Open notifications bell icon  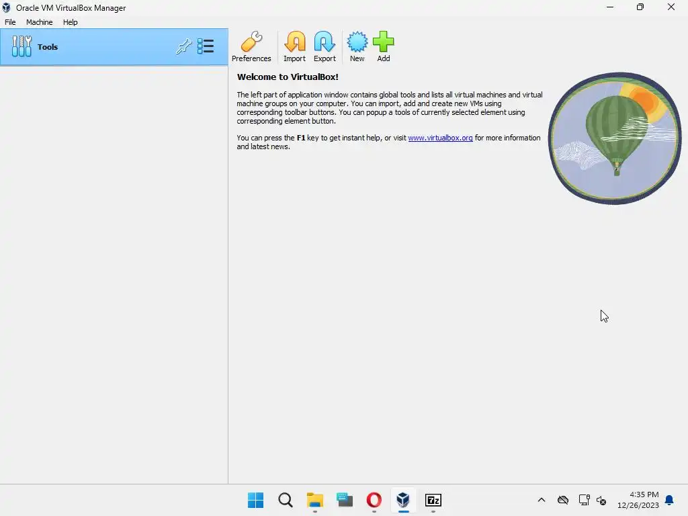669,500
